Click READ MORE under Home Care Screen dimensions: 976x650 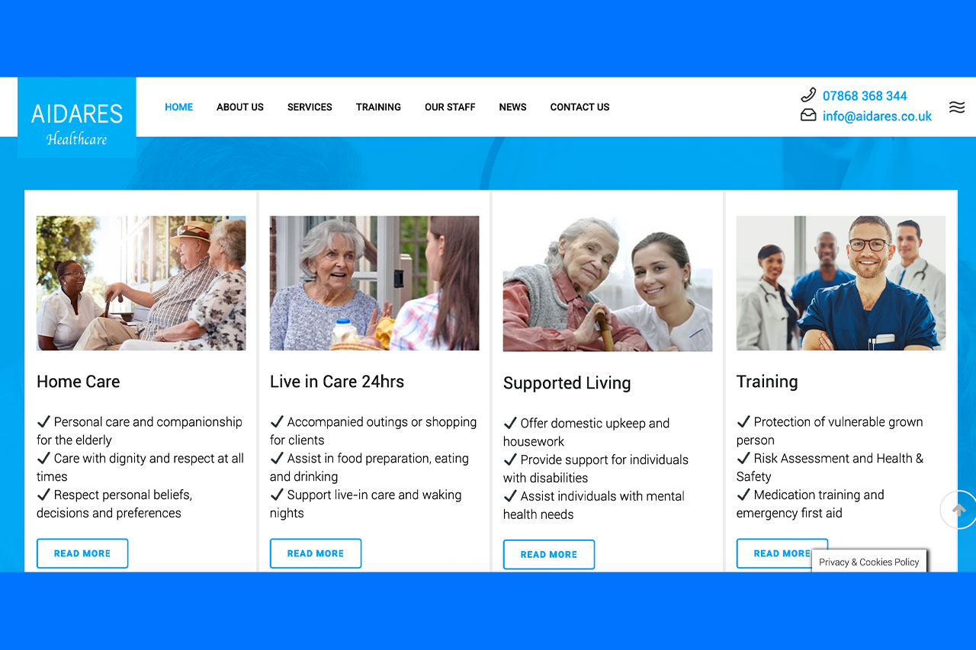(82, 553)
